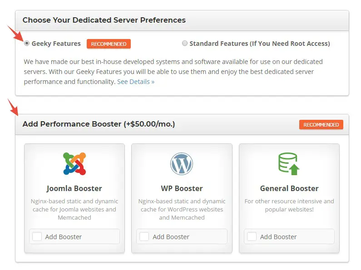Click Choose Your Dedicated Server Preferences heading

pos(104,20)
